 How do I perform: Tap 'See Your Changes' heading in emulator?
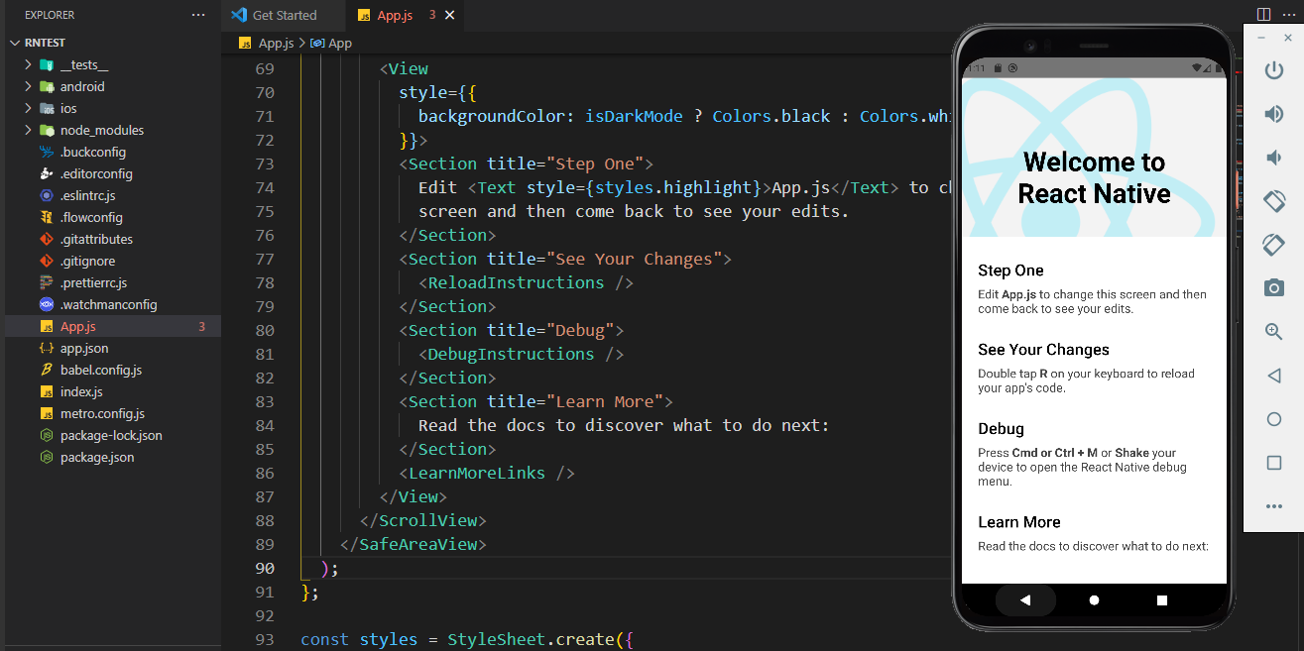tap(1043, 350)
